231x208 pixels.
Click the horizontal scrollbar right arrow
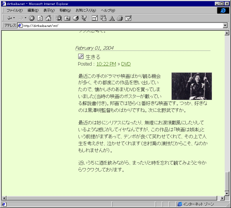[x=222, y=198]
